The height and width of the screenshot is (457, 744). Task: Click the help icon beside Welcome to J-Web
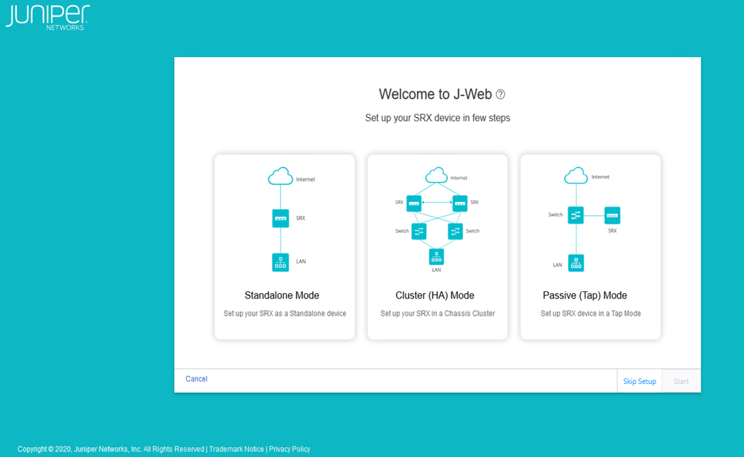(500, 95)
